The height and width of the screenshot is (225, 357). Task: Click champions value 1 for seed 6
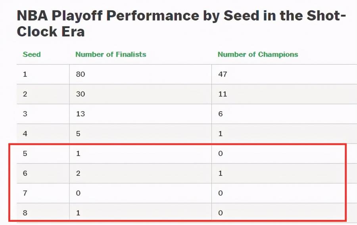click(x=221, y=173)
